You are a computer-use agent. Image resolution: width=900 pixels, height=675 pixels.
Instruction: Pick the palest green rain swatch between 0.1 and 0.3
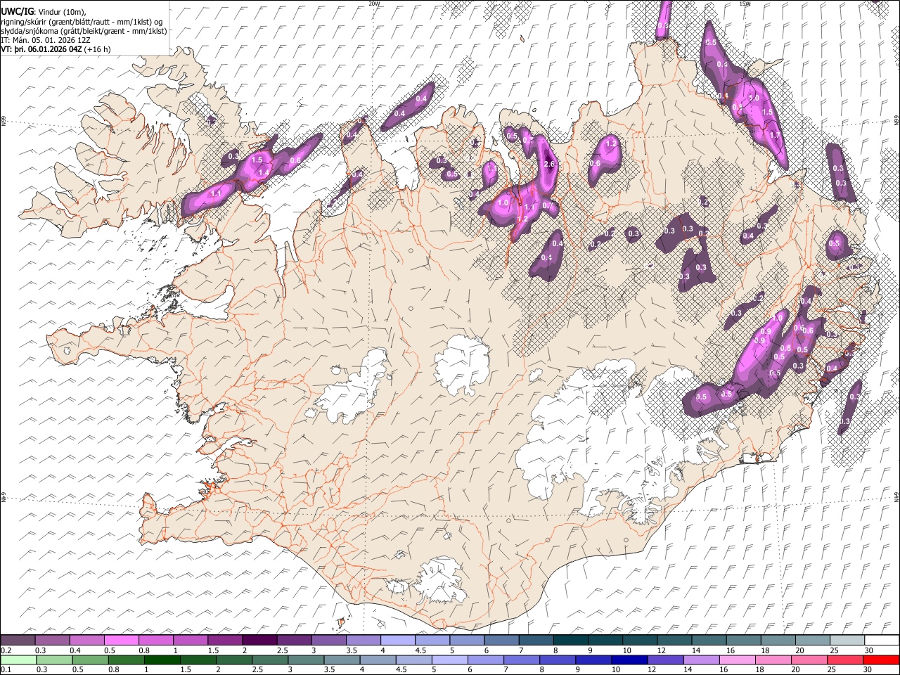click(x=18, y=660)
